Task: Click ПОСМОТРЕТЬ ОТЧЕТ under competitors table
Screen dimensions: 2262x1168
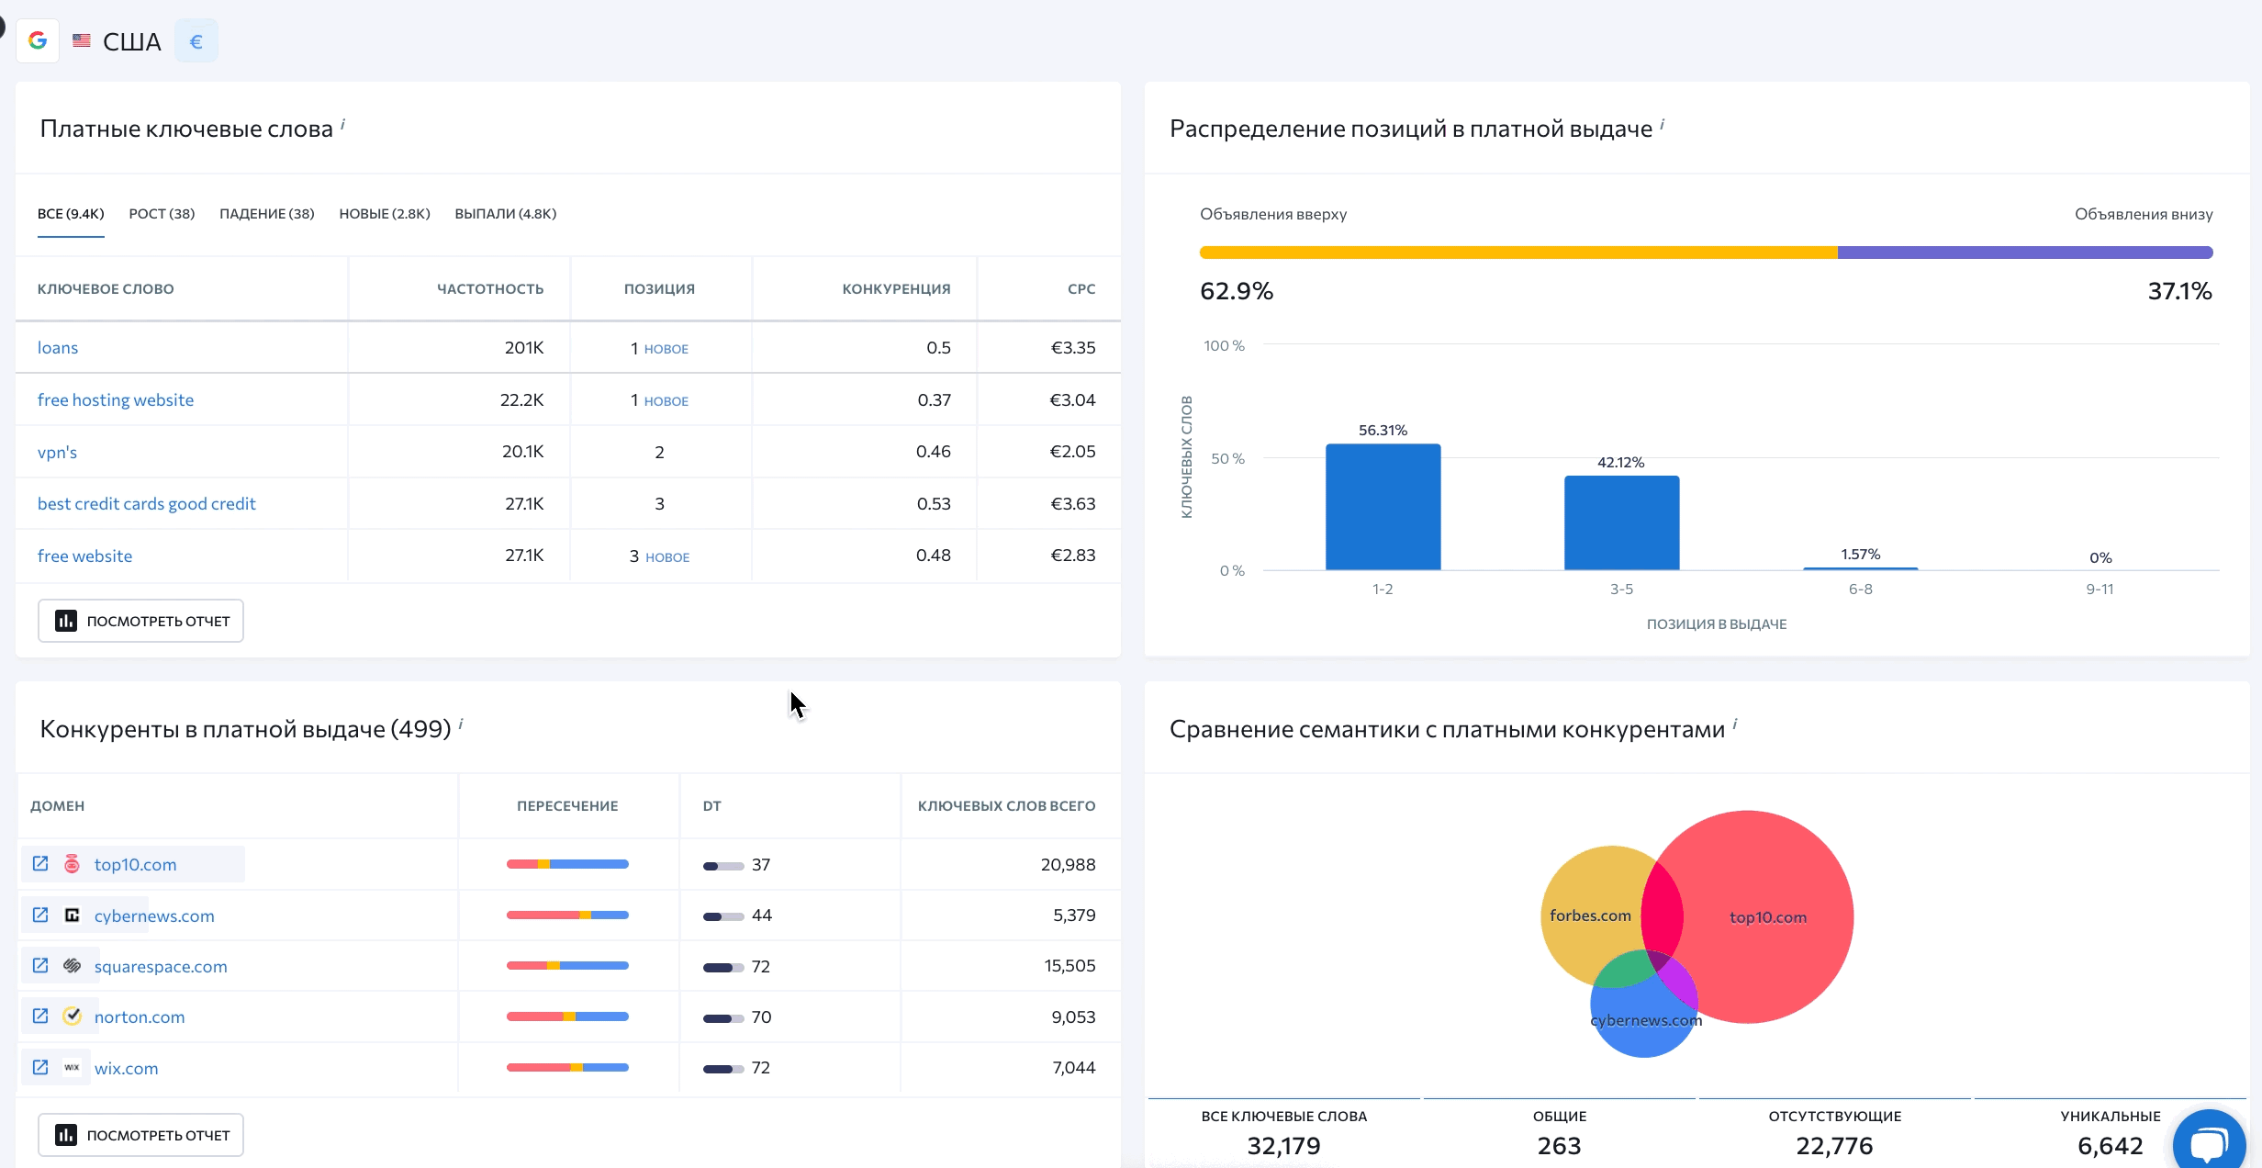Action: point(140,1136)
